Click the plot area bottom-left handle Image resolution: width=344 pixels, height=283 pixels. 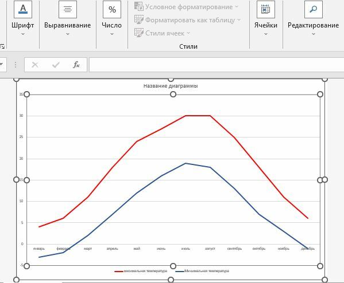click(26, 266)
